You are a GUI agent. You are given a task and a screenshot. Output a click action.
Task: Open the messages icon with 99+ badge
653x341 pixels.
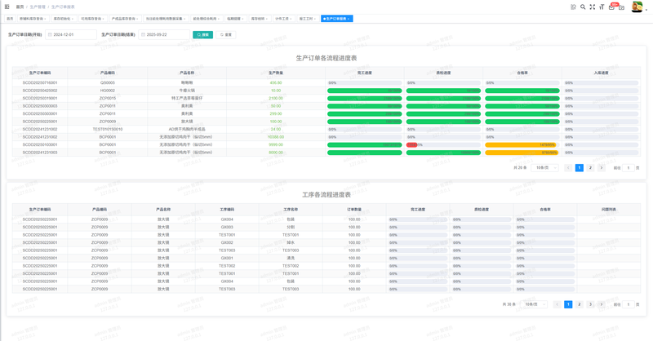pyautogui.click(x=611, y=7)
